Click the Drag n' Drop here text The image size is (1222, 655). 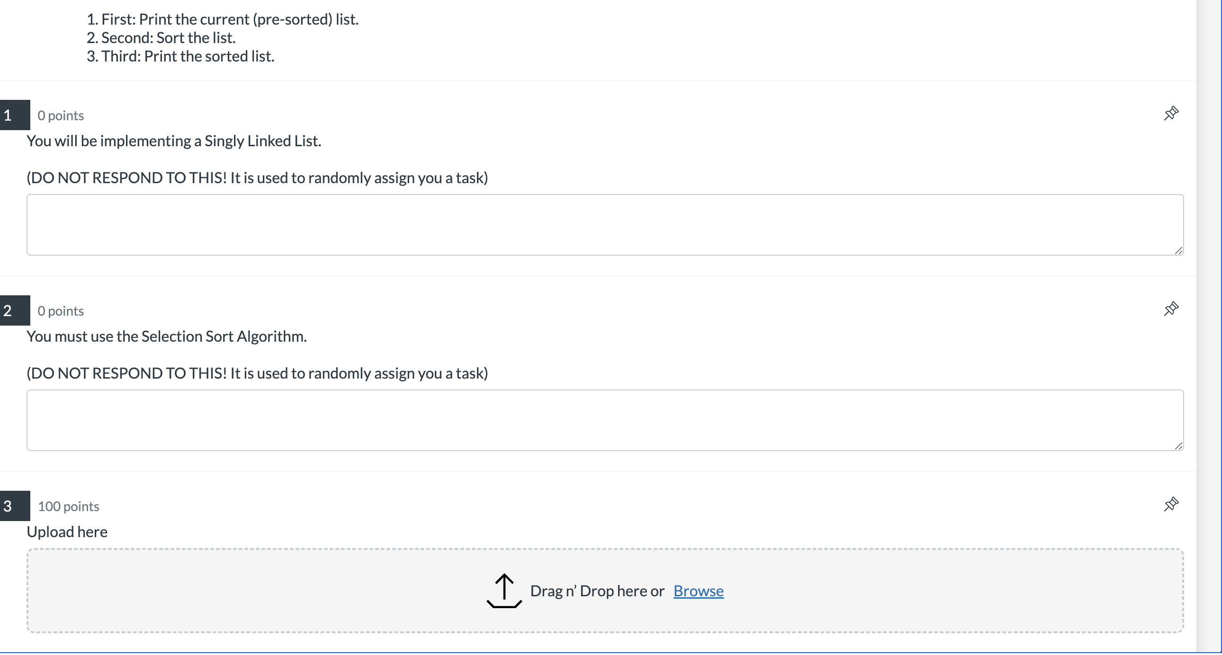(597, 592)
